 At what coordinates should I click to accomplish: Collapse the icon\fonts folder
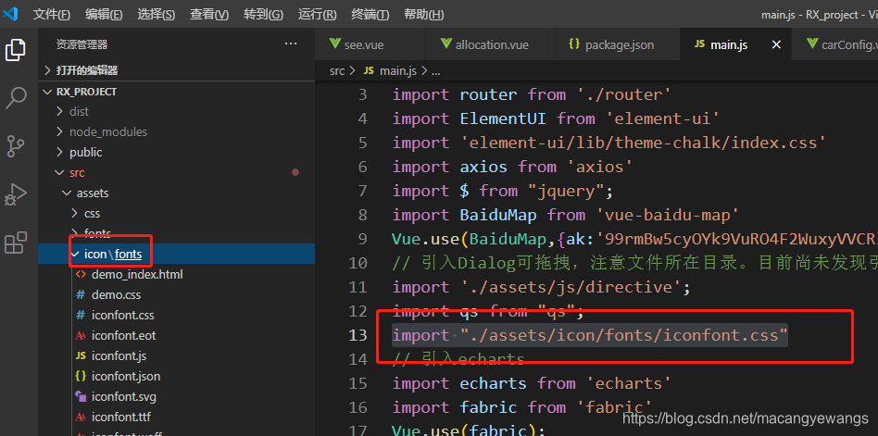pyautogui.click(x=176, y=254)
